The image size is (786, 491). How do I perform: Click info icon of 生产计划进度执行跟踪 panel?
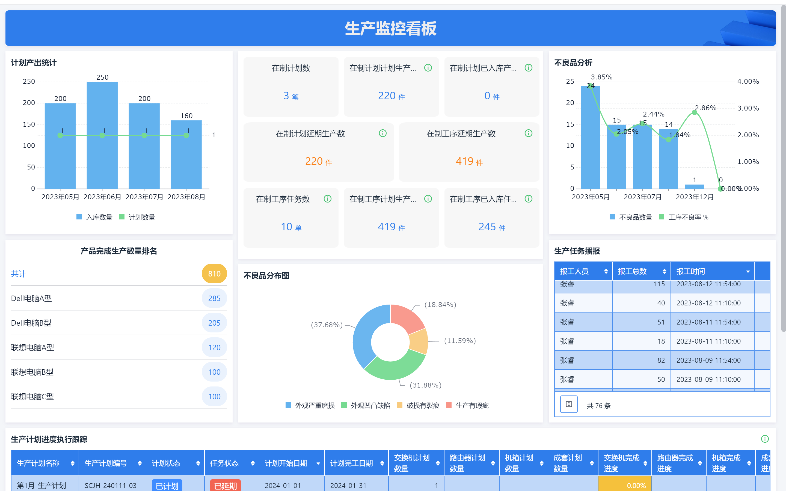(x=764, y=439)
